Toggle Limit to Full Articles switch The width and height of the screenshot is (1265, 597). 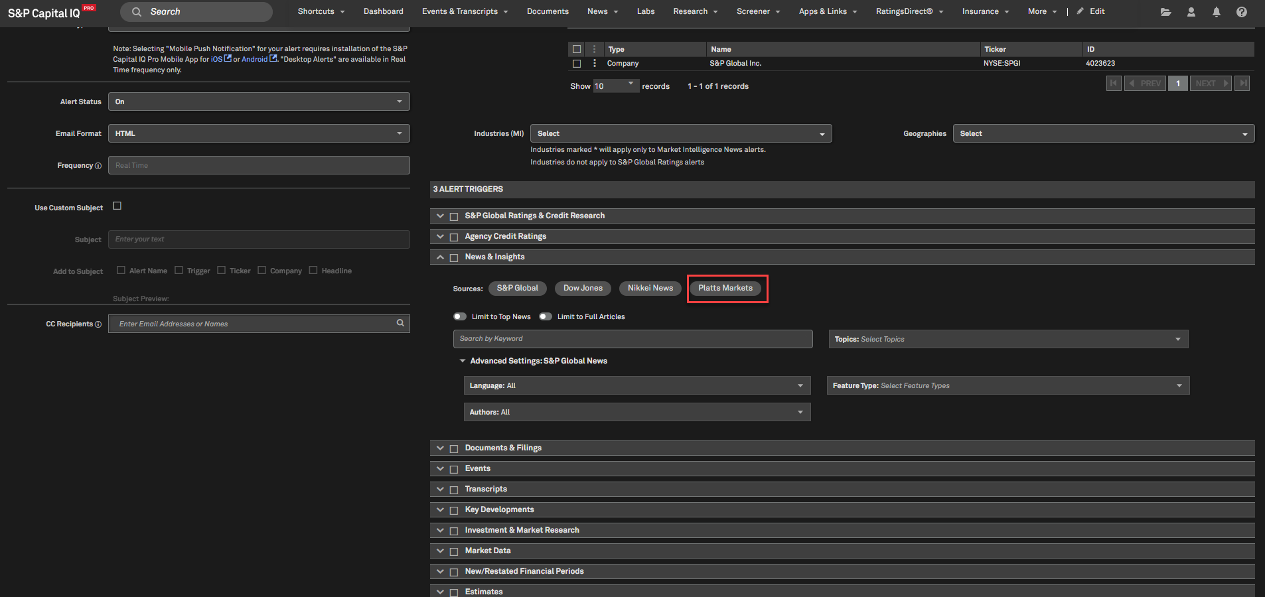(546, 316)
